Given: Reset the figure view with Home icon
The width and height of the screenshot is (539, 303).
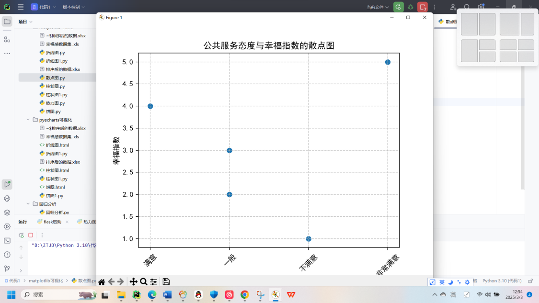Looking at the screenshot, I should [x=102, y=282].
